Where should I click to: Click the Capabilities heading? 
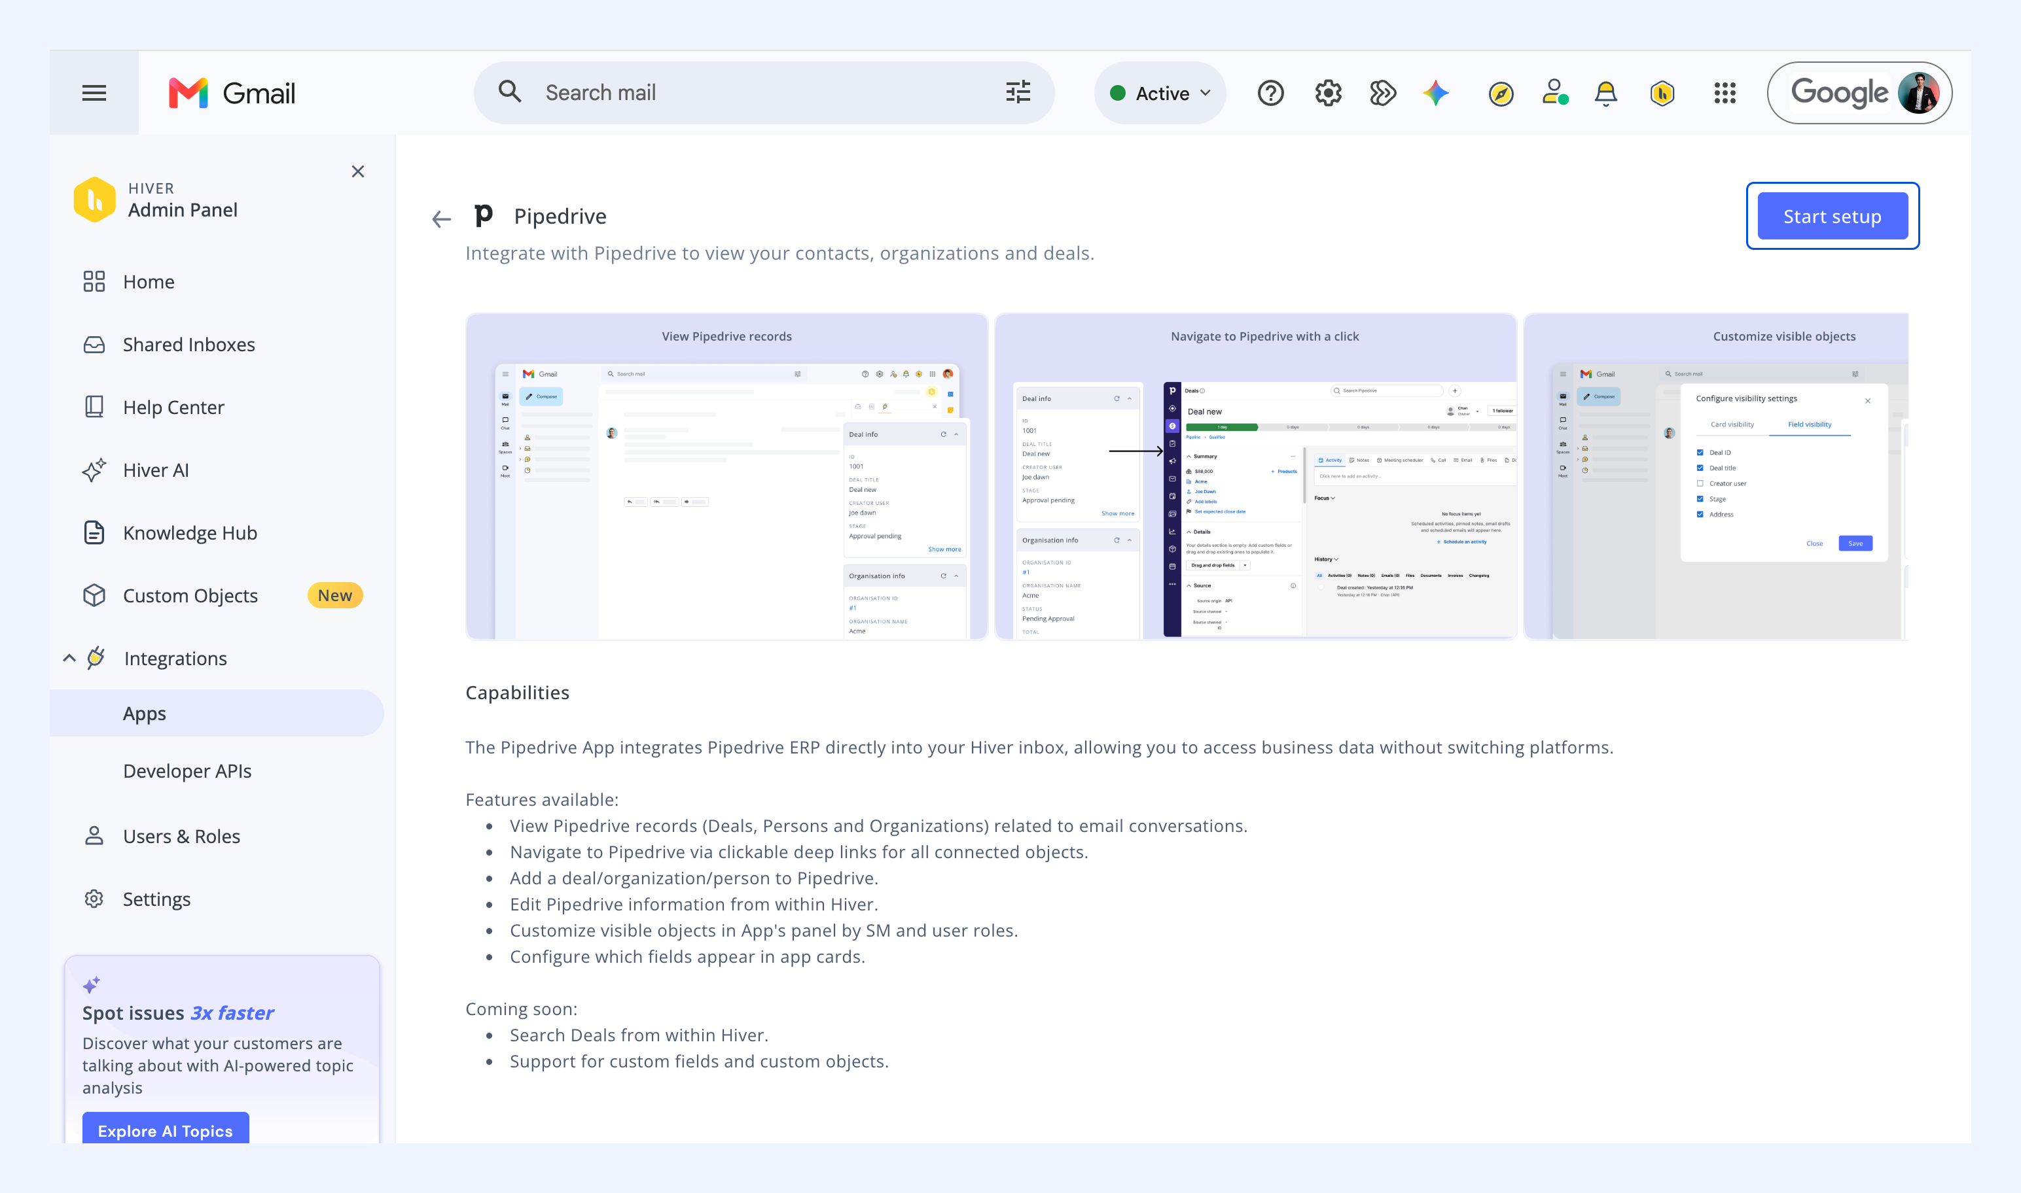pyautogui.click(x=517, y=692)
